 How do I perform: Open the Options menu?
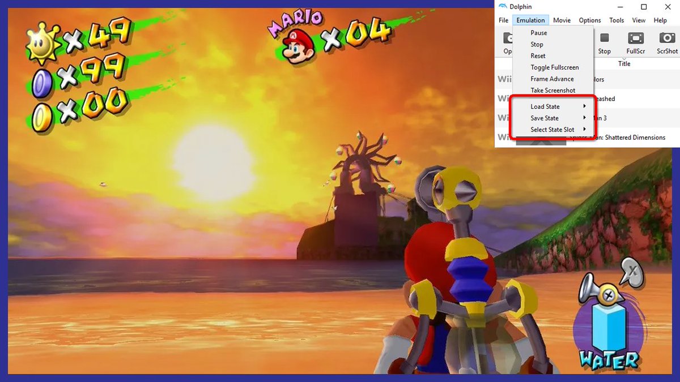click(x=590, y=20)
